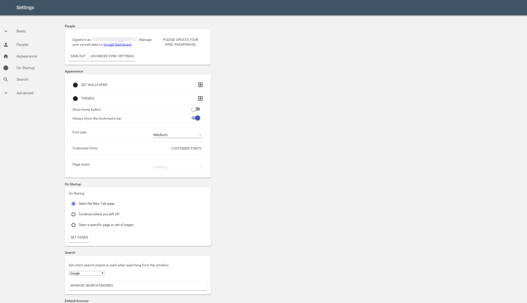Enable the Show home button toggle
This screenshot has width=527, height=303.
pos(195,109)
